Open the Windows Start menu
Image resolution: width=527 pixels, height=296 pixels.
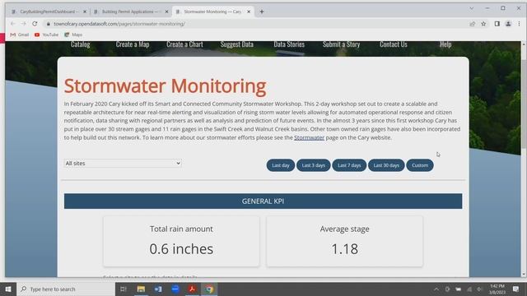(8, 289)
